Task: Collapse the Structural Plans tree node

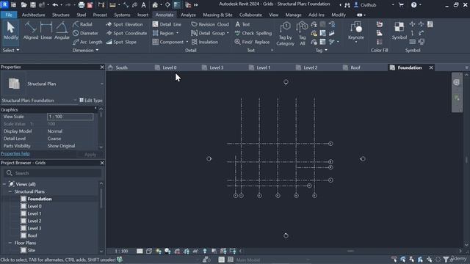Action: 10,191
